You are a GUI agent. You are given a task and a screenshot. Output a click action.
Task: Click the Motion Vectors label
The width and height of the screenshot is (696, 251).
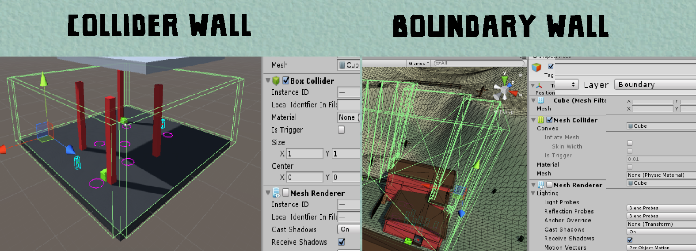565,247
